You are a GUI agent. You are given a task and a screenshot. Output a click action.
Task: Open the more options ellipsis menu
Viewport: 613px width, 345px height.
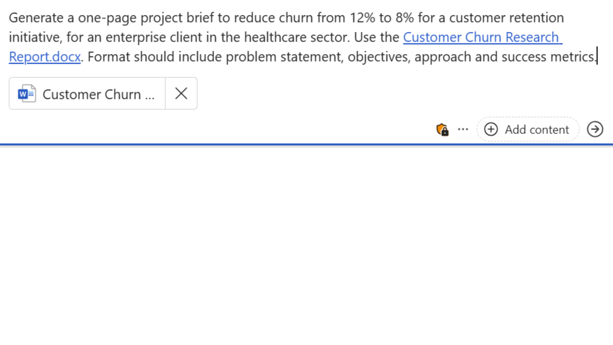click(x=463, y=129)
